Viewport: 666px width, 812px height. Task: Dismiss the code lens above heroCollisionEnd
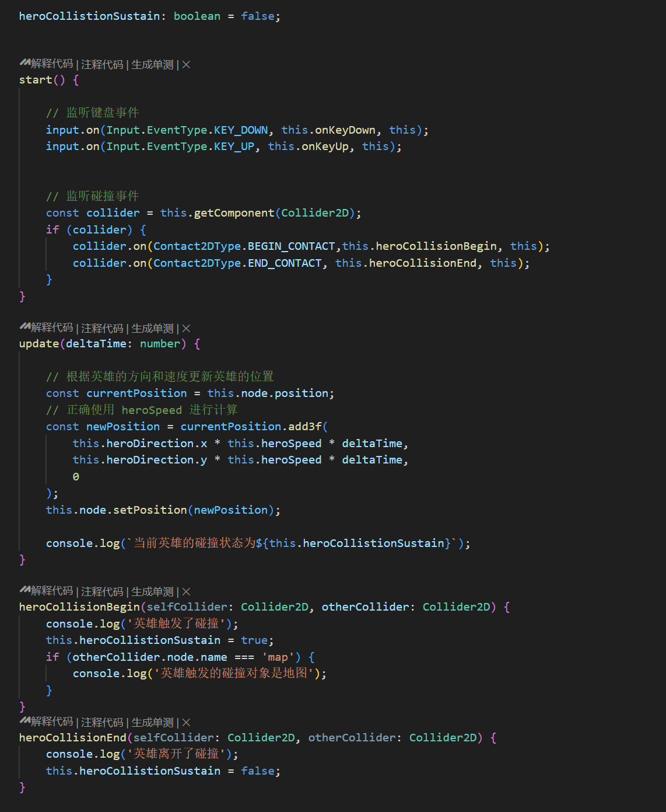(x=187, y=722)
